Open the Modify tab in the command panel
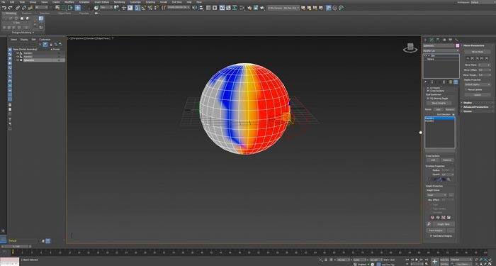This screenshot has height=266, width=496. [431, 40]
